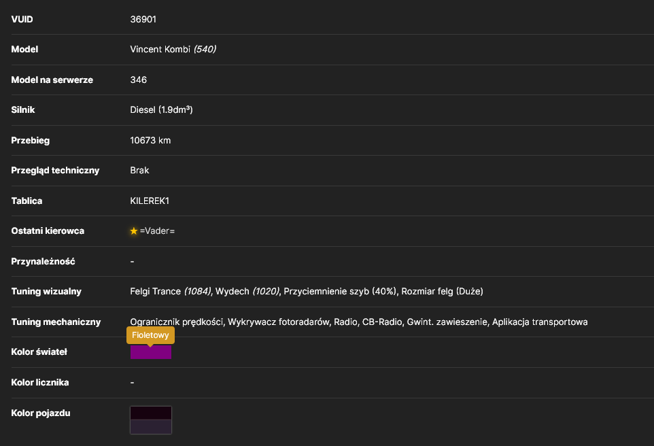Viewport: 654px width, 446px height.
Task: Click Wydech (1020) tuning entry
Action: click(x=247, y=291)
